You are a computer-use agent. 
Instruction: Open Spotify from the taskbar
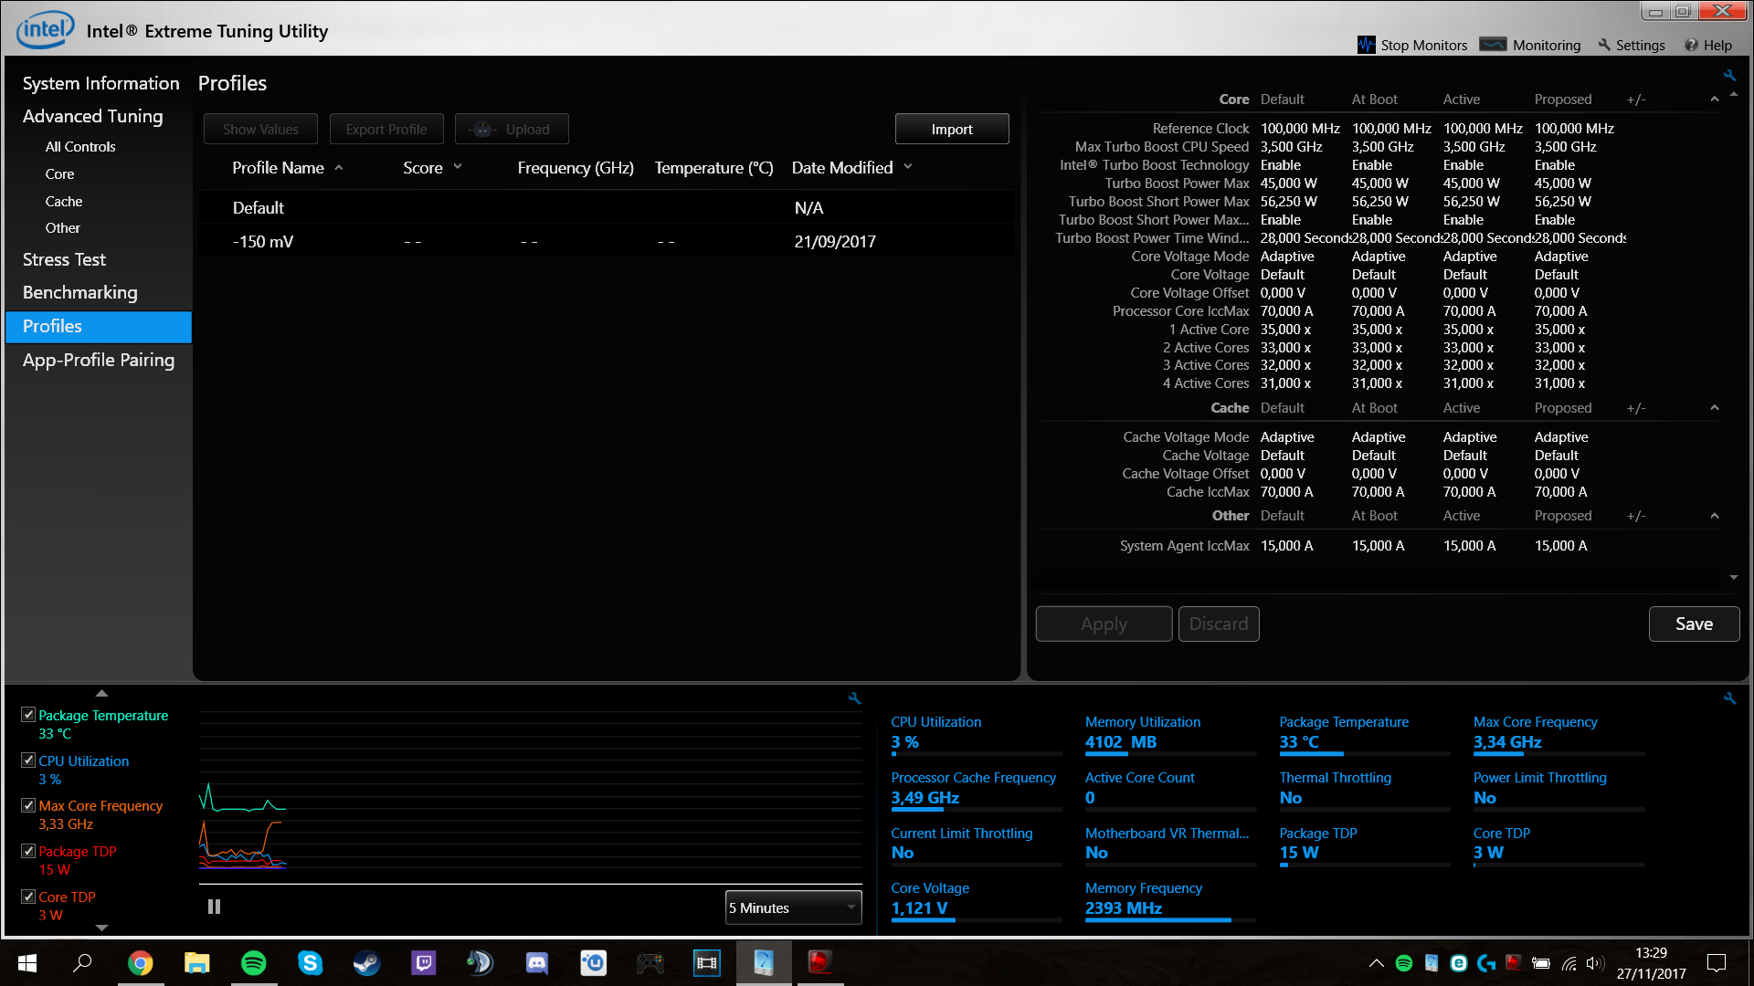point(253,962)
